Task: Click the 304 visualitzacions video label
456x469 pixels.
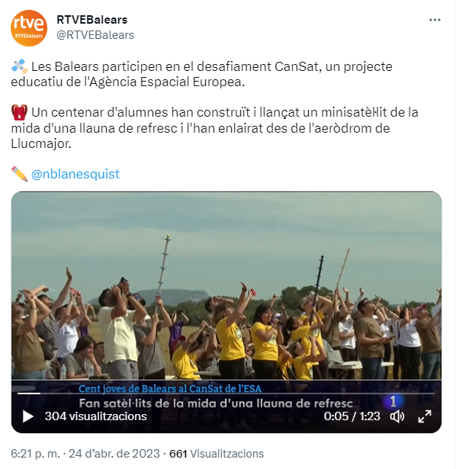Action: tap(95, 416)
